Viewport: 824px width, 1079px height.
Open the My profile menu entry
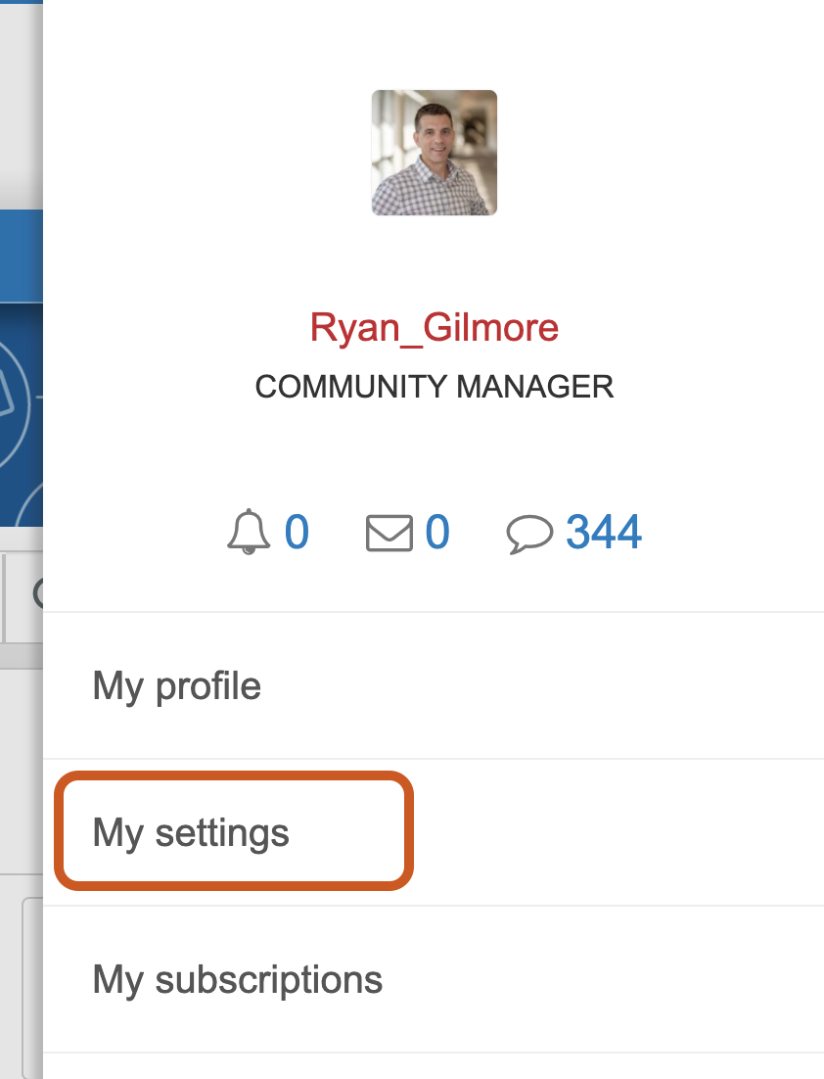[x=176, y=685]
